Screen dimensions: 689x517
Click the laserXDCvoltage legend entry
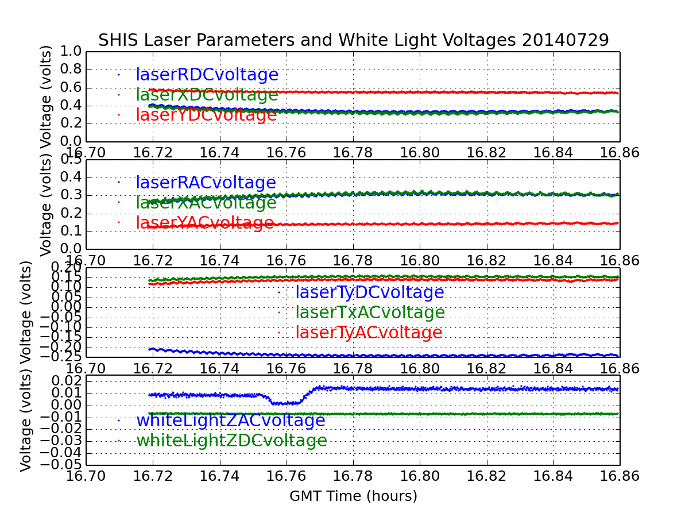207,95
